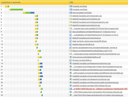Open the free-social-media-icons preview.jpg link
Viewport: 128px width, 97px height.
point(95,82)
